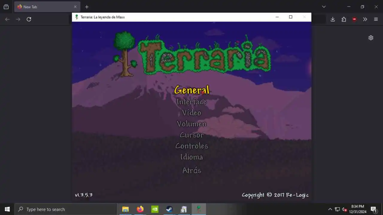Screen dimensions: 383x215
Task: Open Firefox hamburger application menu
Action: click(x=376, y=19)
